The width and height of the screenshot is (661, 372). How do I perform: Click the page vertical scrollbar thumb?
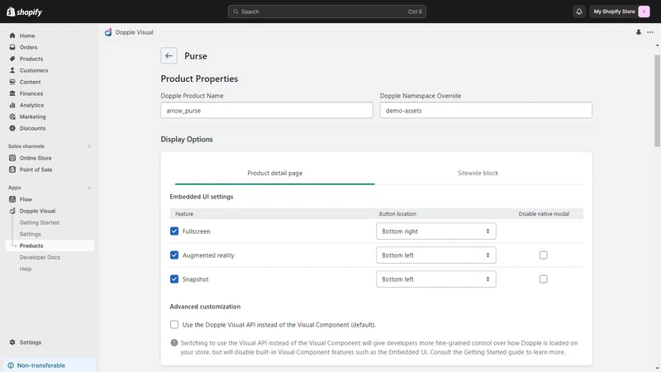(x=657, y=100)
